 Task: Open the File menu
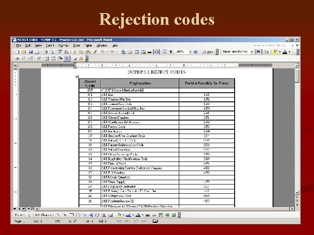click(18, 46)
